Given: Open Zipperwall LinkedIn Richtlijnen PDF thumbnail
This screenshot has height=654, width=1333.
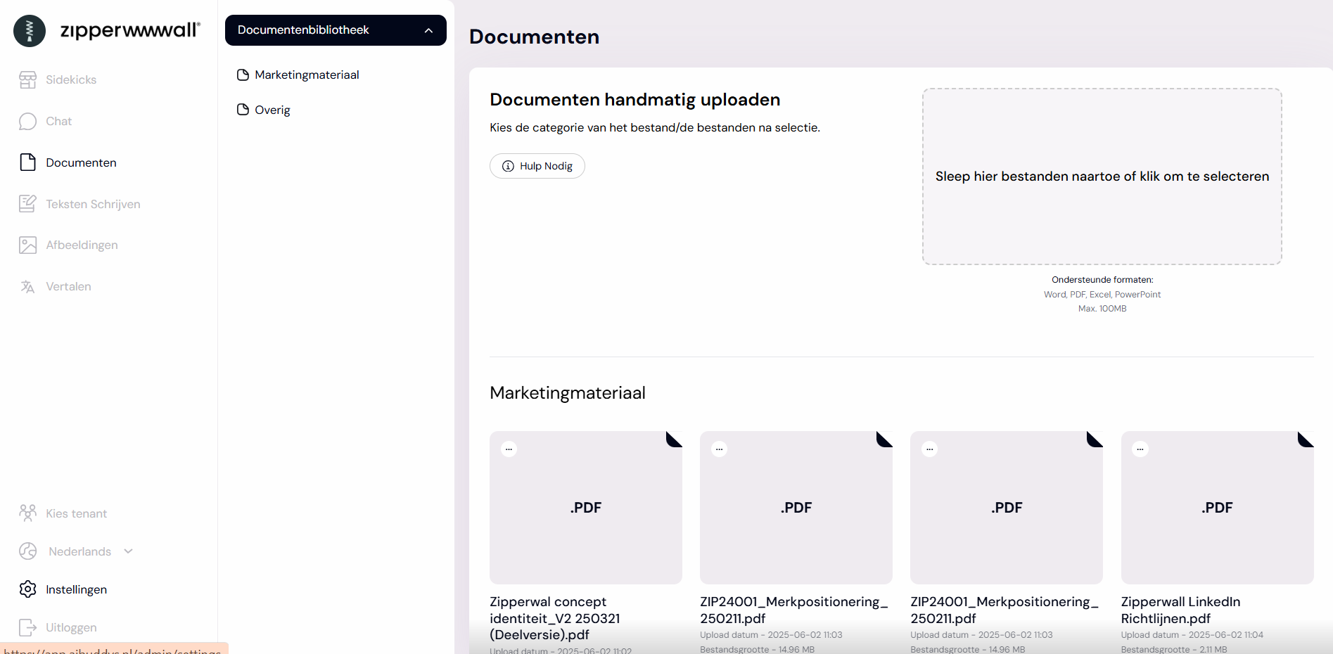Looking at the screenshot, I should pyautogui.click(x=1217, y=507).
